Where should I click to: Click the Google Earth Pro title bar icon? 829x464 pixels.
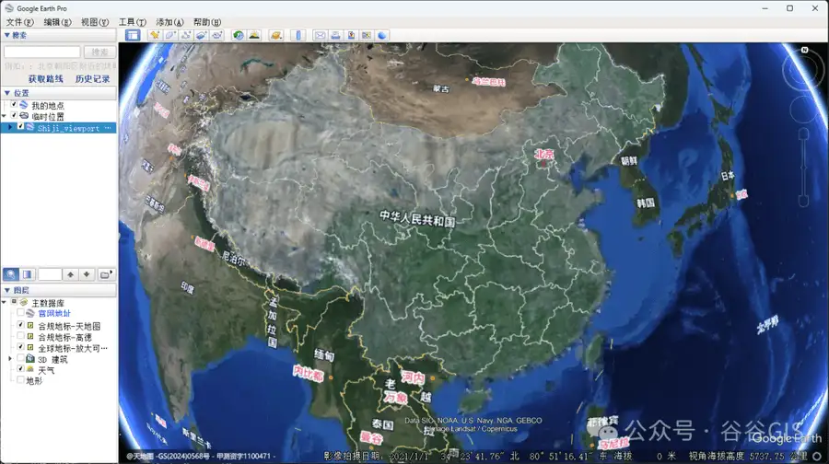[8, 8]
